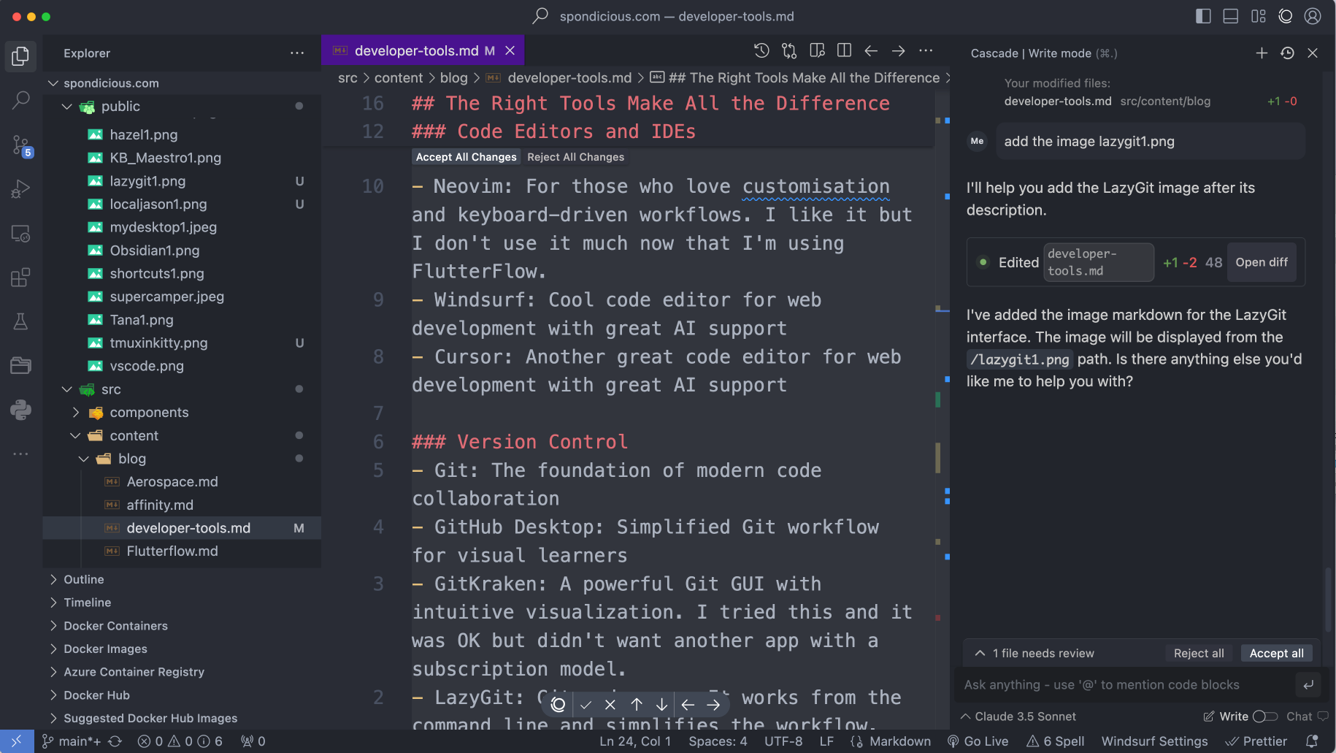Image resolution: width=1336 pixels, height=753 pixels.
Task: Click main branch indicator in status bar
Action: tap(72, 741)
